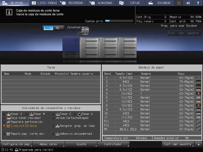Switch to COPIAR tab
This screenshot has width=203, height=152.
pos(131,3)
